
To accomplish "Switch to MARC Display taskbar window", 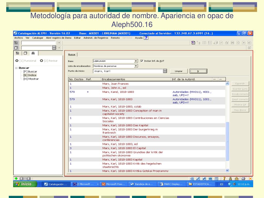I will [x=171, y=184].
